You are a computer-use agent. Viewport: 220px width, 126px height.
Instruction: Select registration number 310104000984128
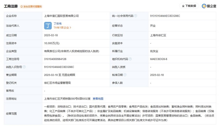click(55, 59)
